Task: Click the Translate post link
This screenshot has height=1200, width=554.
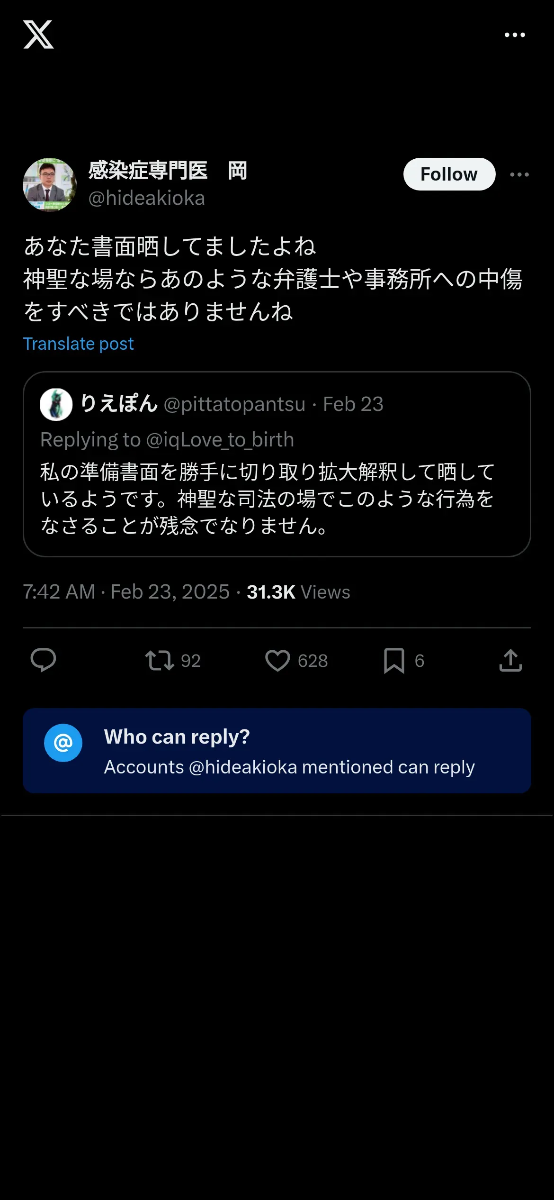Action: 79,344
